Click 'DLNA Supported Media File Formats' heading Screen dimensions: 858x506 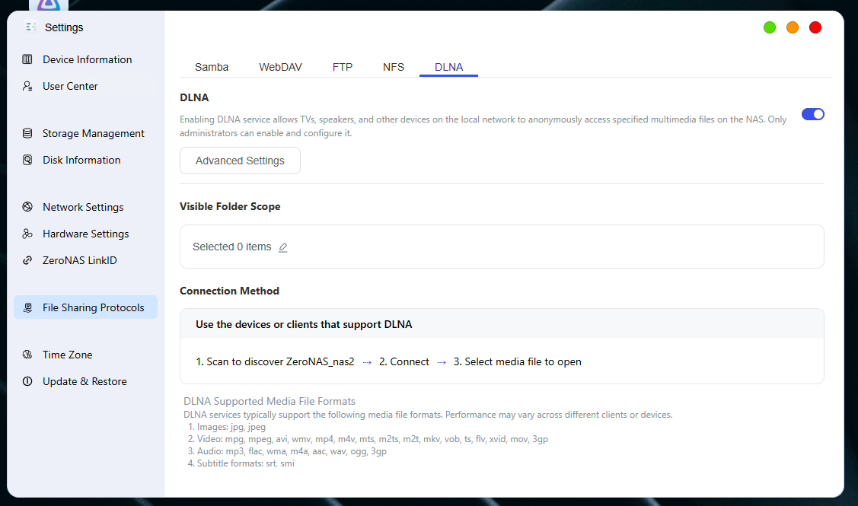(x=270, y=401)
